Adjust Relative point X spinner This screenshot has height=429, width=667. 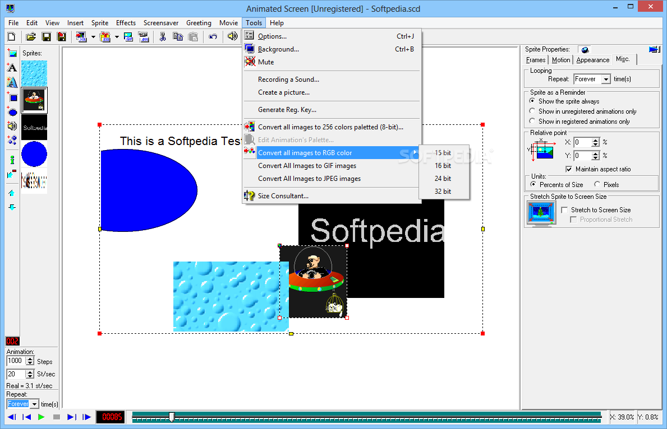pyautogui.click(x=596, y=142)
